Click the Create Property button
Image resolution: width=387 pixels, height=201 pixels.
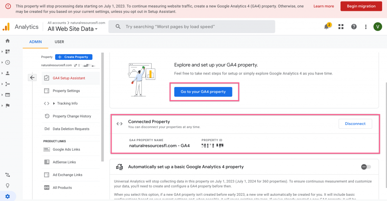click(x=74, y=57)
